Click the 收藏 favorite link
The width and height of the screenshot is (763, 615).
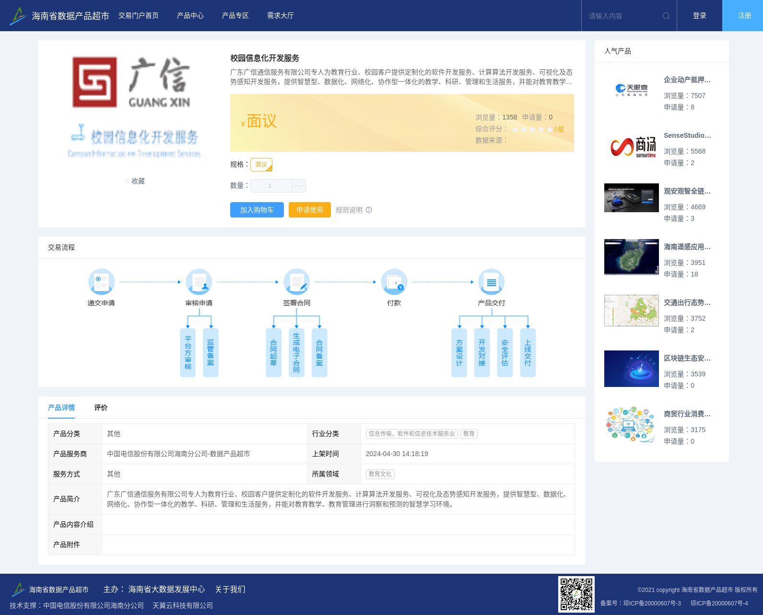[x=138, y=181]
